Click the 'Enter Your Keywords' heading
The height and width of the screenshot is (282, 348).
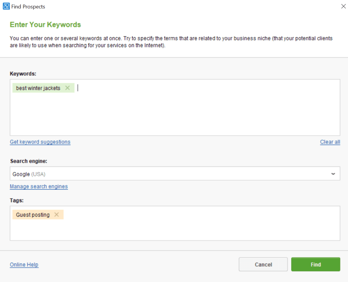45,24
